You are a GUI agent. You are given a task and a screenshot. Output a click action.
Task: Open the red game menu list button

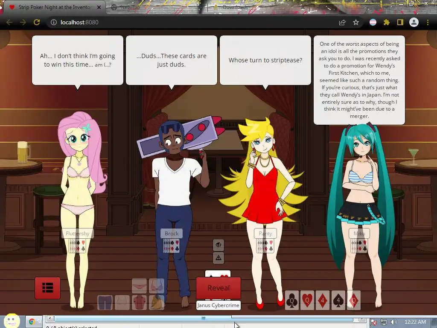(47, 288)
